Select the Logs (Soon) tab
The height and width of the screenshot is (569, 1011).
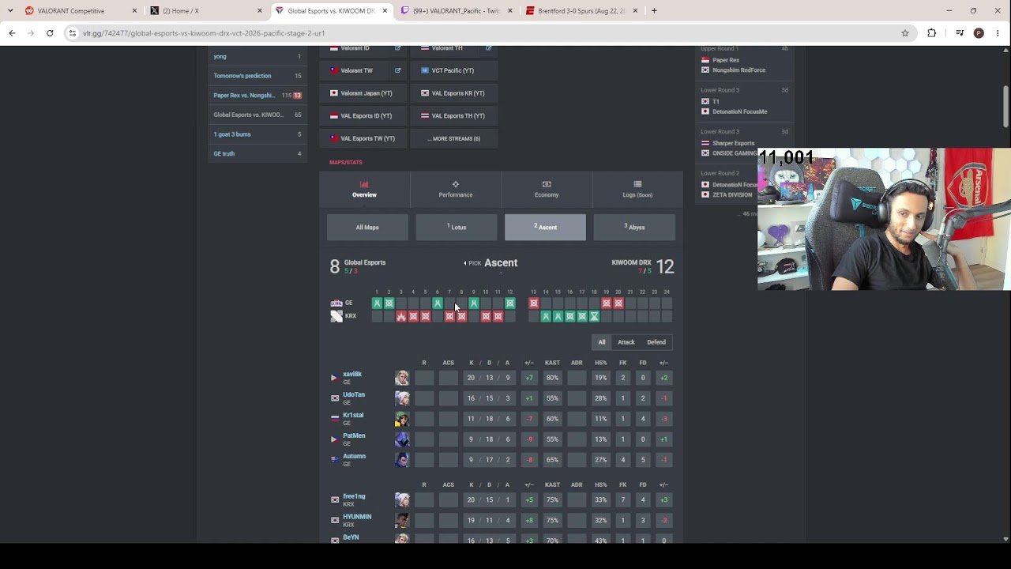click(x=637, y=190)
